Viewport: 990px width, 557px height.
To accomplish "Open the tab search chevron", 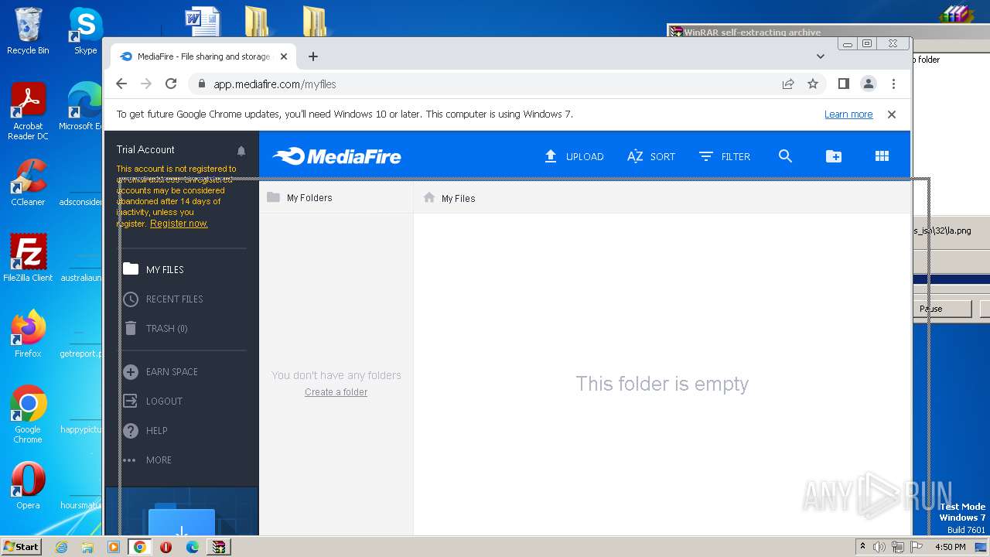I will [821, 56].
